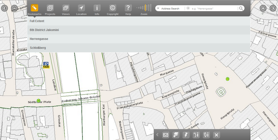The height and width of the screenshot is (140, 278).
Task: Open the Projects panel
Action: click(50, 8)
